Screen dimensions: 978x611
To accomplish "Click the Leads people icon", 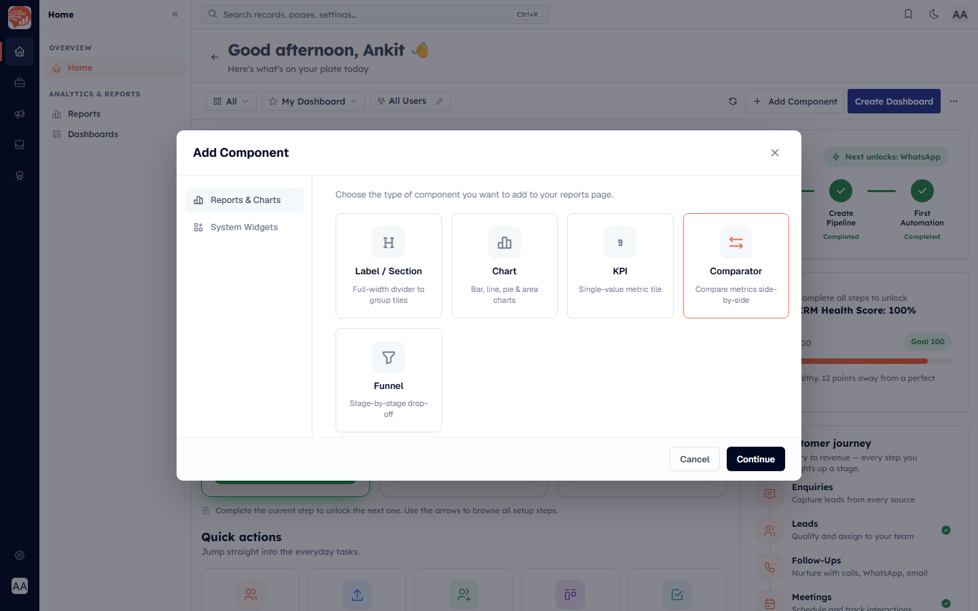I will tap(769, 530).
